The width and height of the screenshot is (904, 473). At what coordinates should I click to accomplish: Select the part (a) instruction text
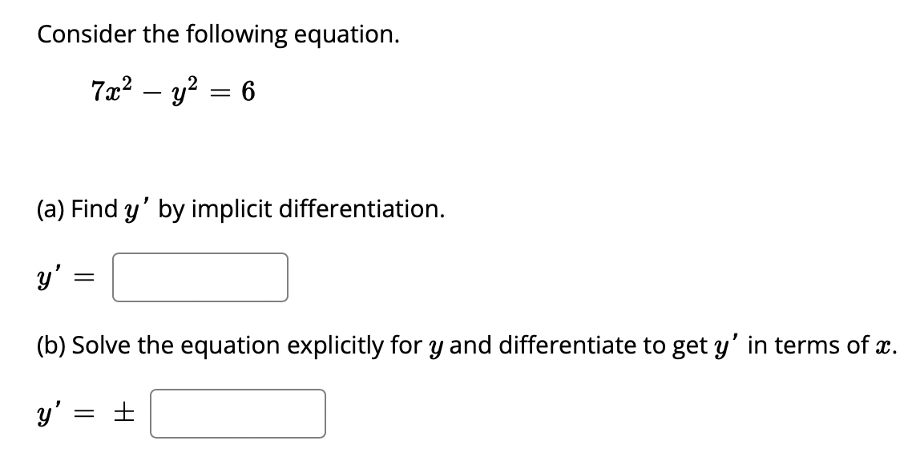(x=240, y=209)
